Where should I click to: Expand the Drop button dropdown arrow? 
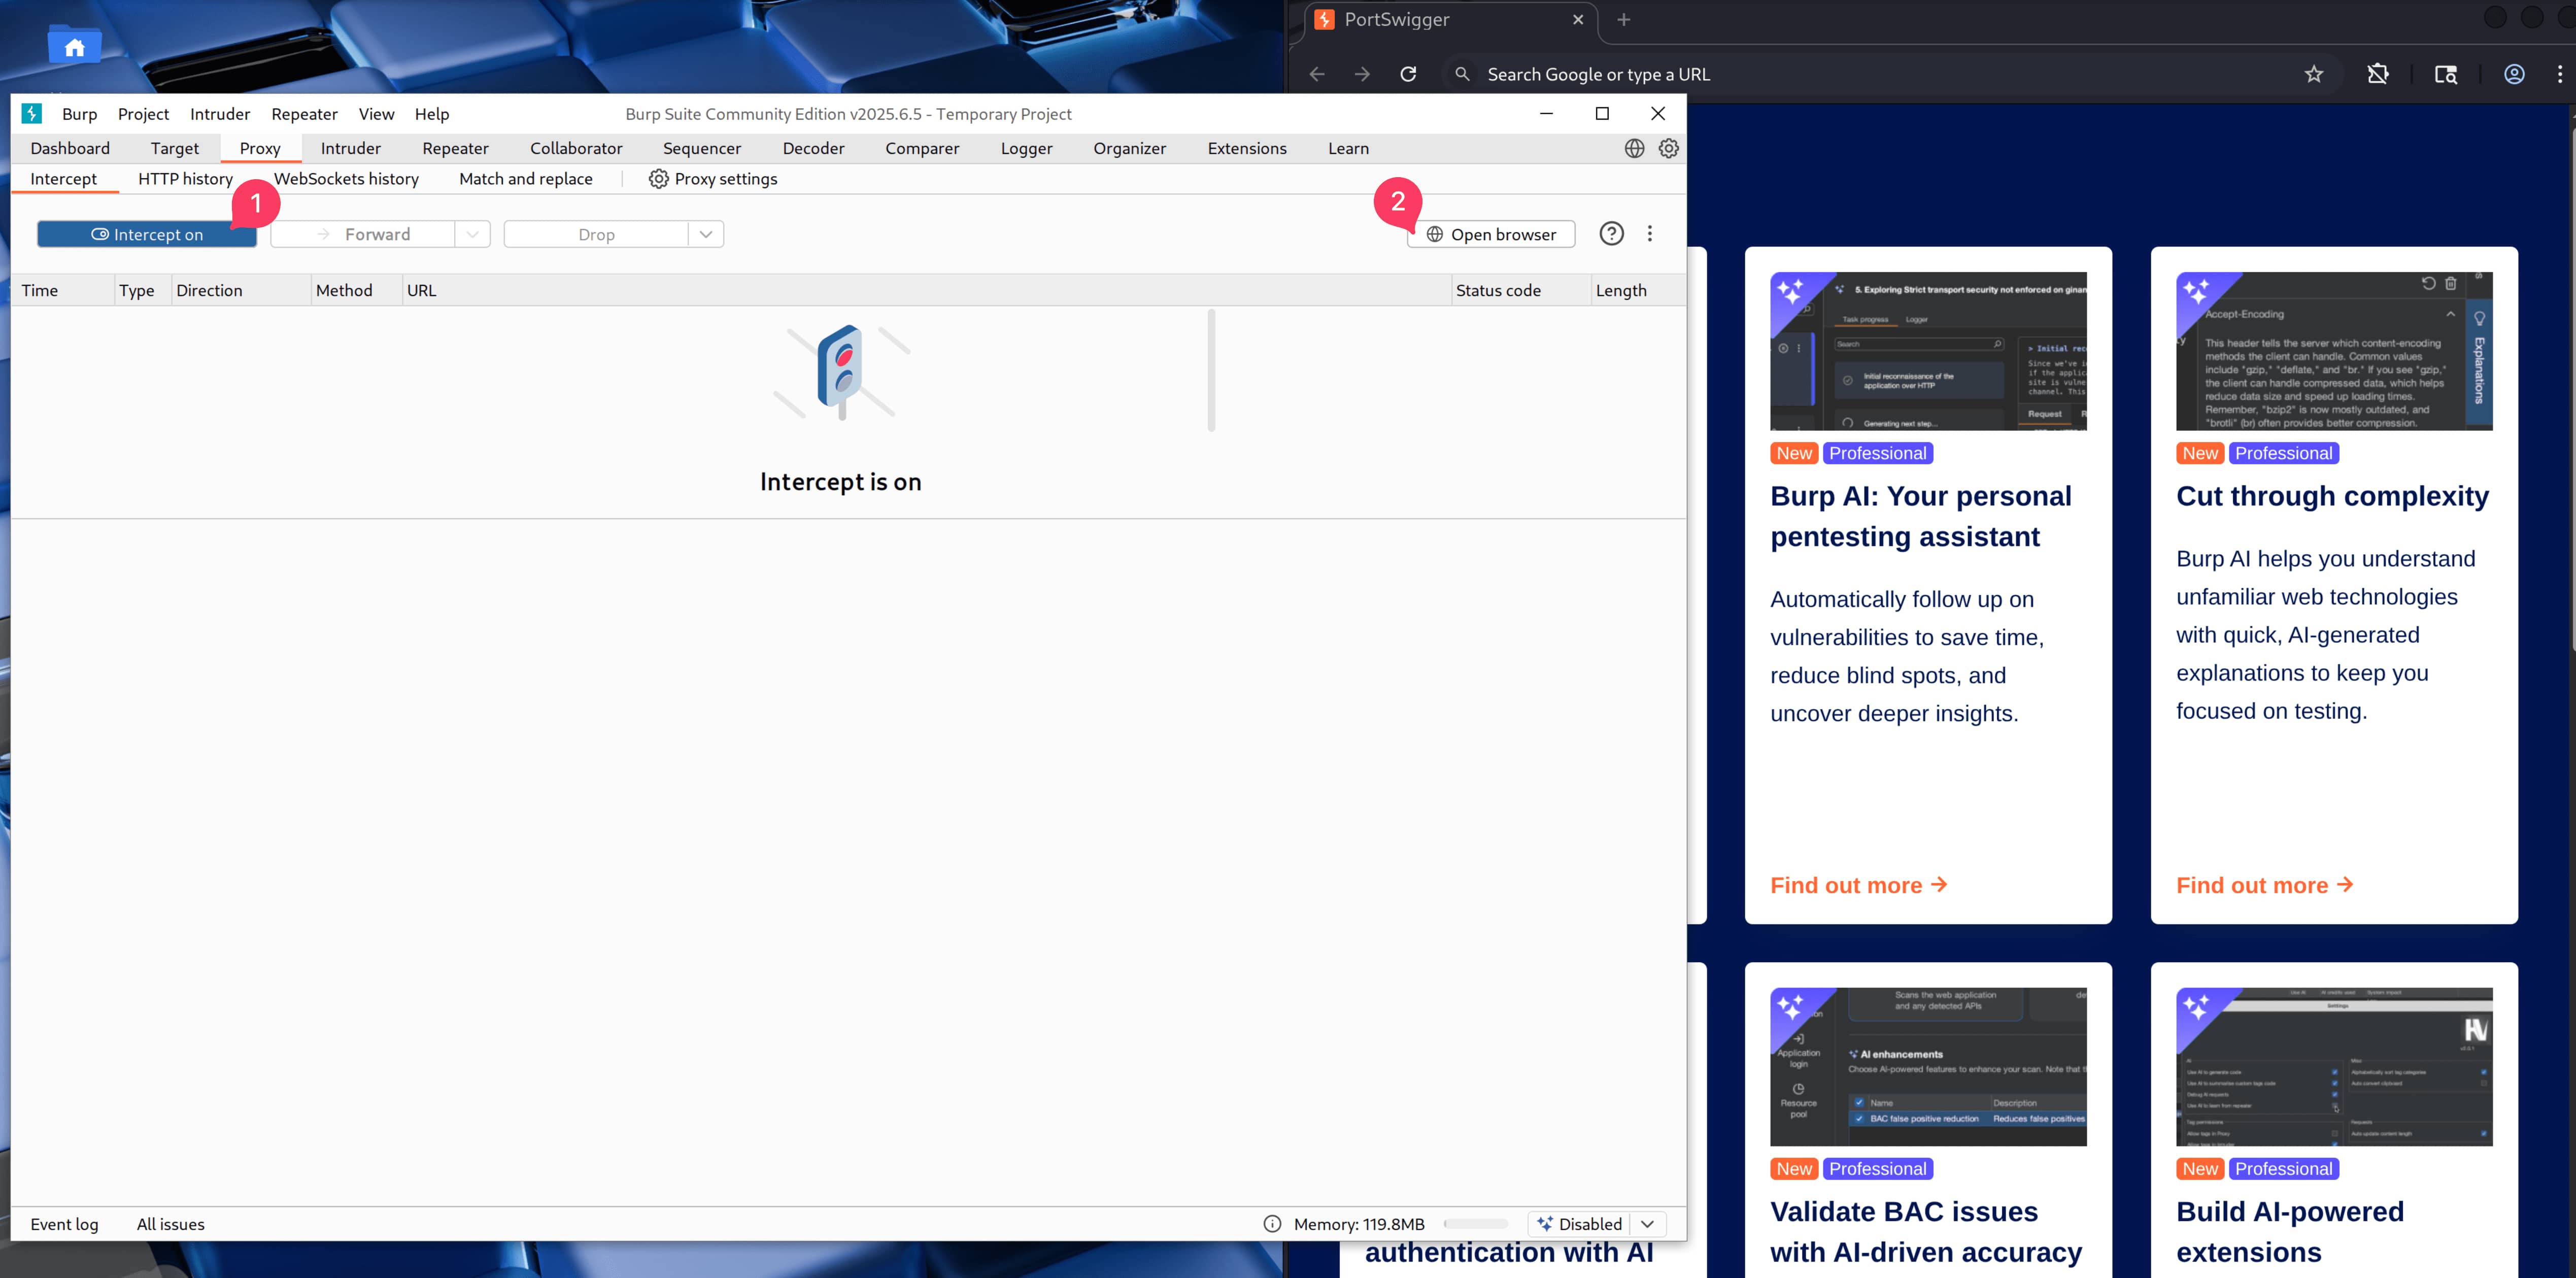pos(706,234)
